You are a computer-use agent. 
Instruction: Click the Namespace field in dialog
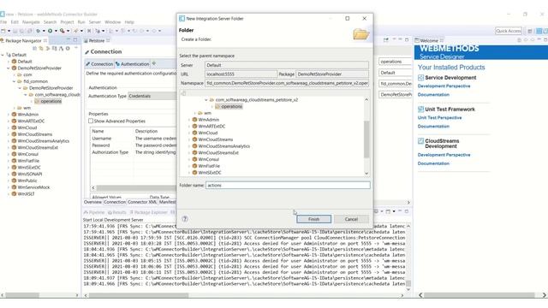(x=287, y=84)
